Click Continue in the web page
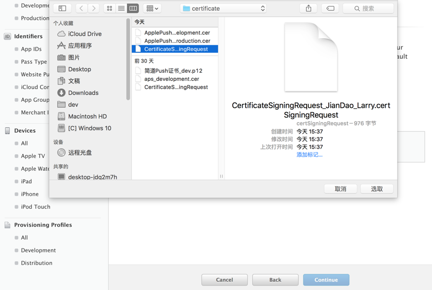 click(x=326, y=280)
